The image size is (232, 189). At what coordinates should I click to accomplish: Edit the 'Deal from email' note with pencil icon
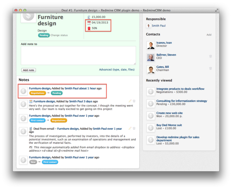coord(129,128)
